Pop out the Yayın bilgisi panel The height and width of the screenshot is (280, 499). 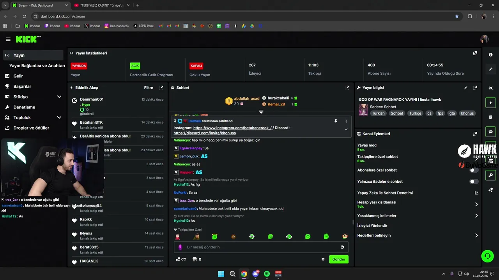coord(475,88)
